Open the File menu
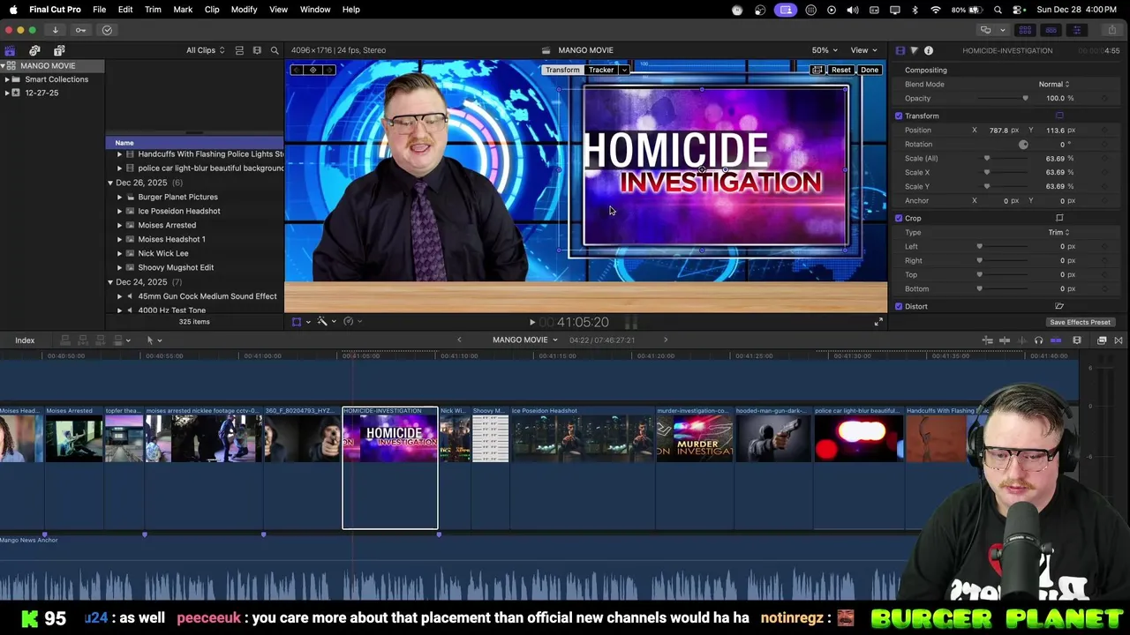The image size is (1130, 635). [x=100, y=9]
